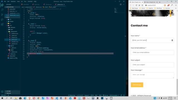Click the Brave Shields icon in the address bar

[x=165, y=5]
